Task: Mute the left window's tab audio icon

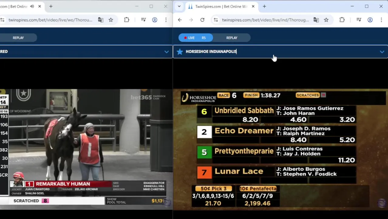Action: pyautogui.click(x=32, y=6)
